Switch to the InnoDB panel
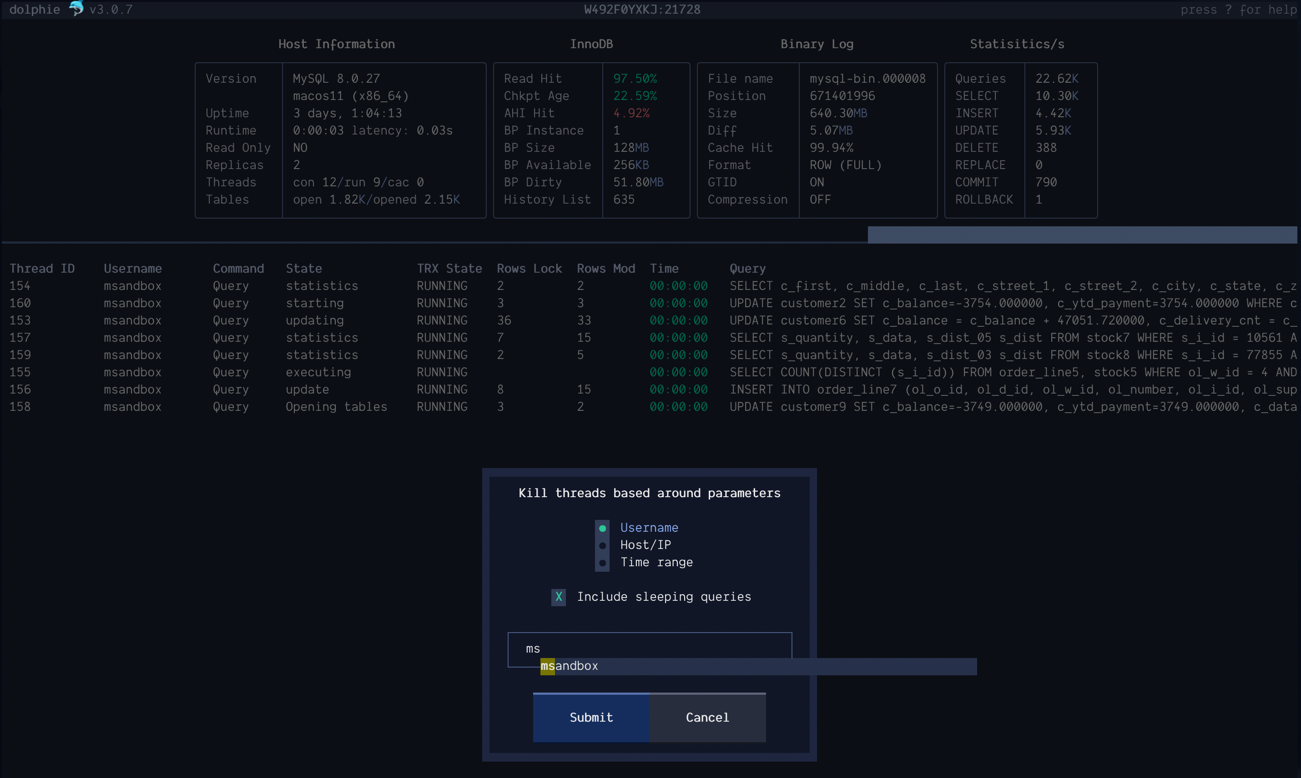The image size is (1301, 778). click(x=591, y=44)
